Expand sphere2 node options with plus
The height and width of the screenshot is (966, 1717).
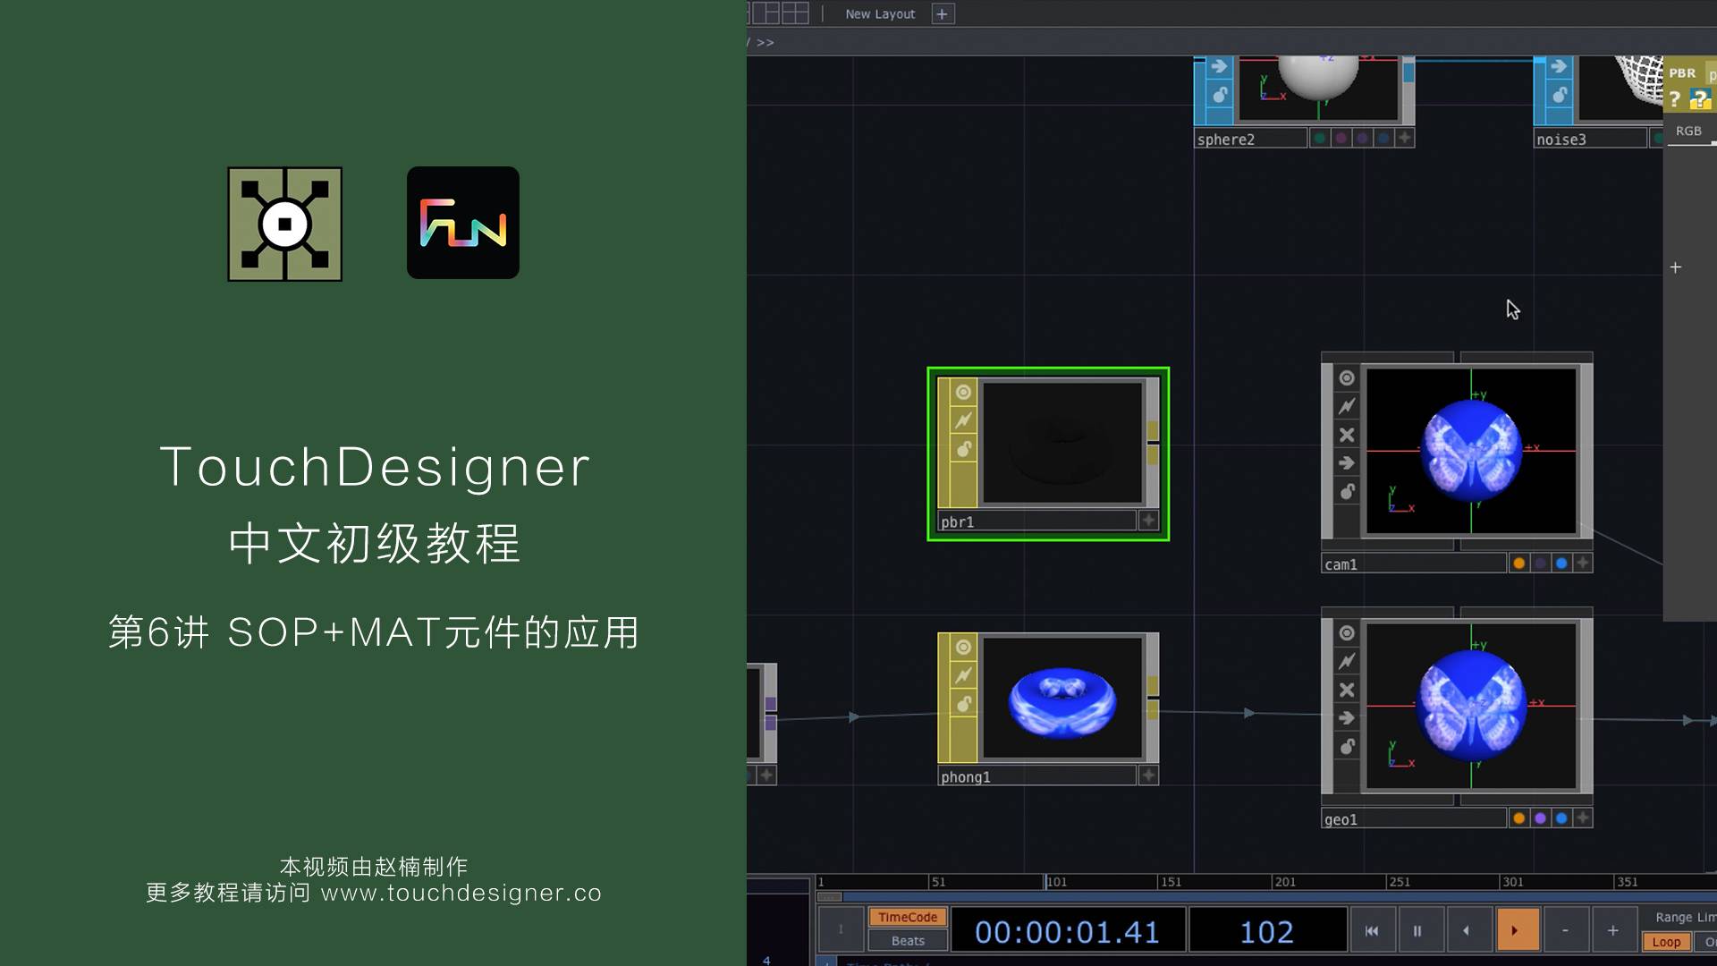pos(1405,138)
